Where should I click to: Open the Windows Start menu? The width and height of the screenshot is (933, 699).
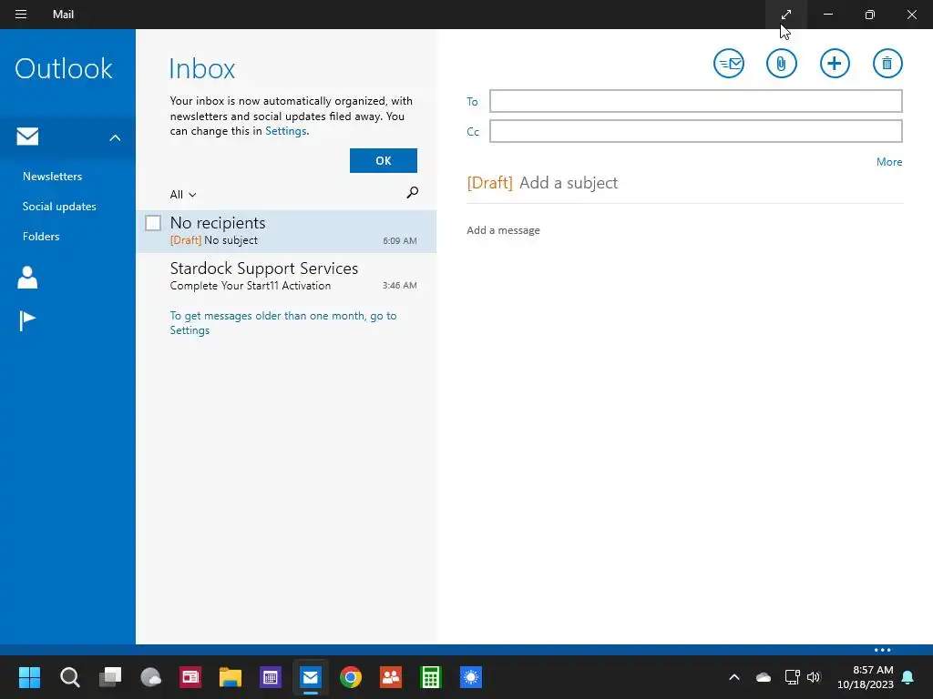(29, 677)
